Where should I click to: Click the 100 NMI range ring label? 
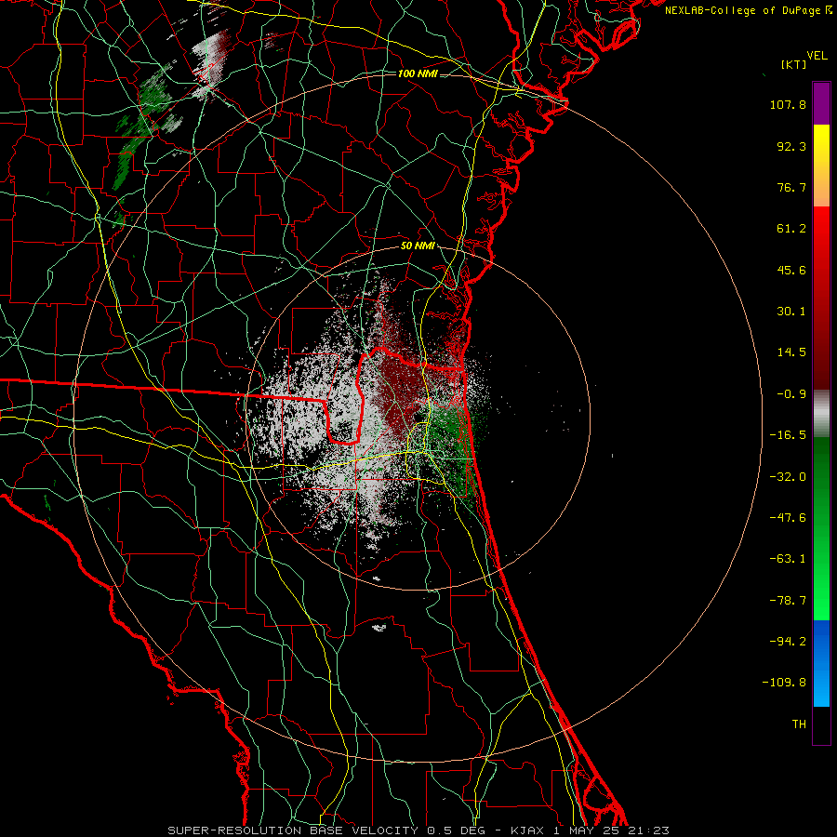click(x=418, y=73)
